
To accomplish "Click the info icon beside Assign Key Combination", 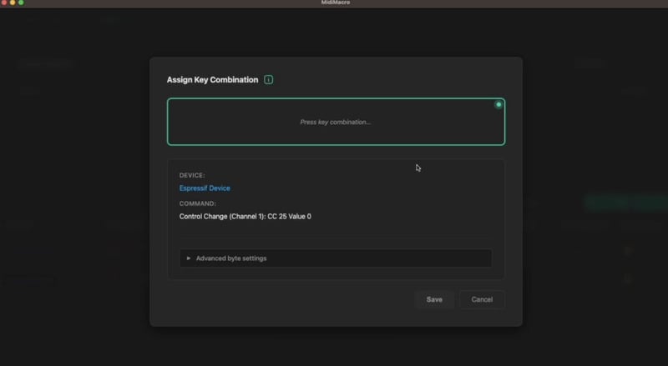I will pos(269,80).
